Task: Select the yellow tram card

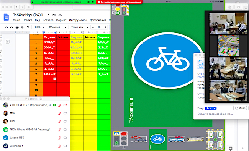Action: click(x=195, y=139)
